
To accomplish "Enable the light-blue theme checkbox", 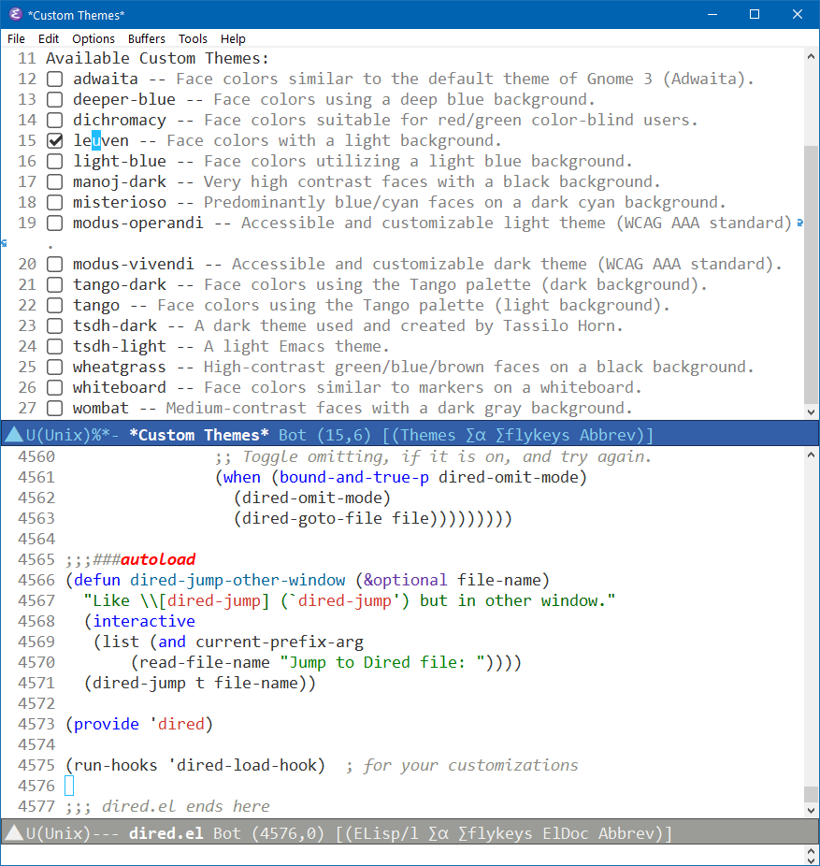I will point(54,161).
